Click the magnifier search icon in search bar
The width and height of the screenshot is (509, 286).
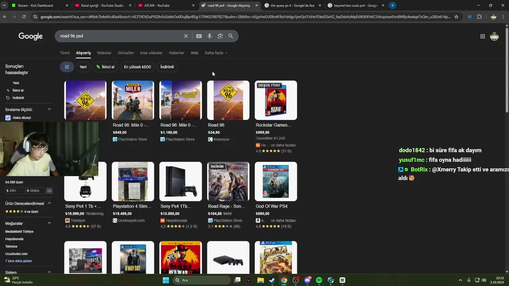point(231,36)
